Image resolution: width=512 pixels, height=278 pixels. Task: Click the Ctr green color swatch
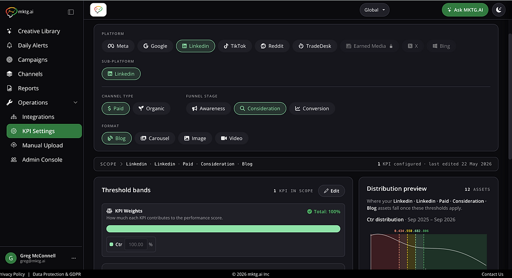coord(111,245)
